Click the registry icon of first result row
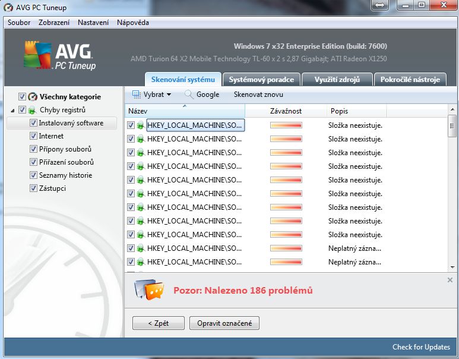Screen dimensions: 459x359 pos(141,125)
